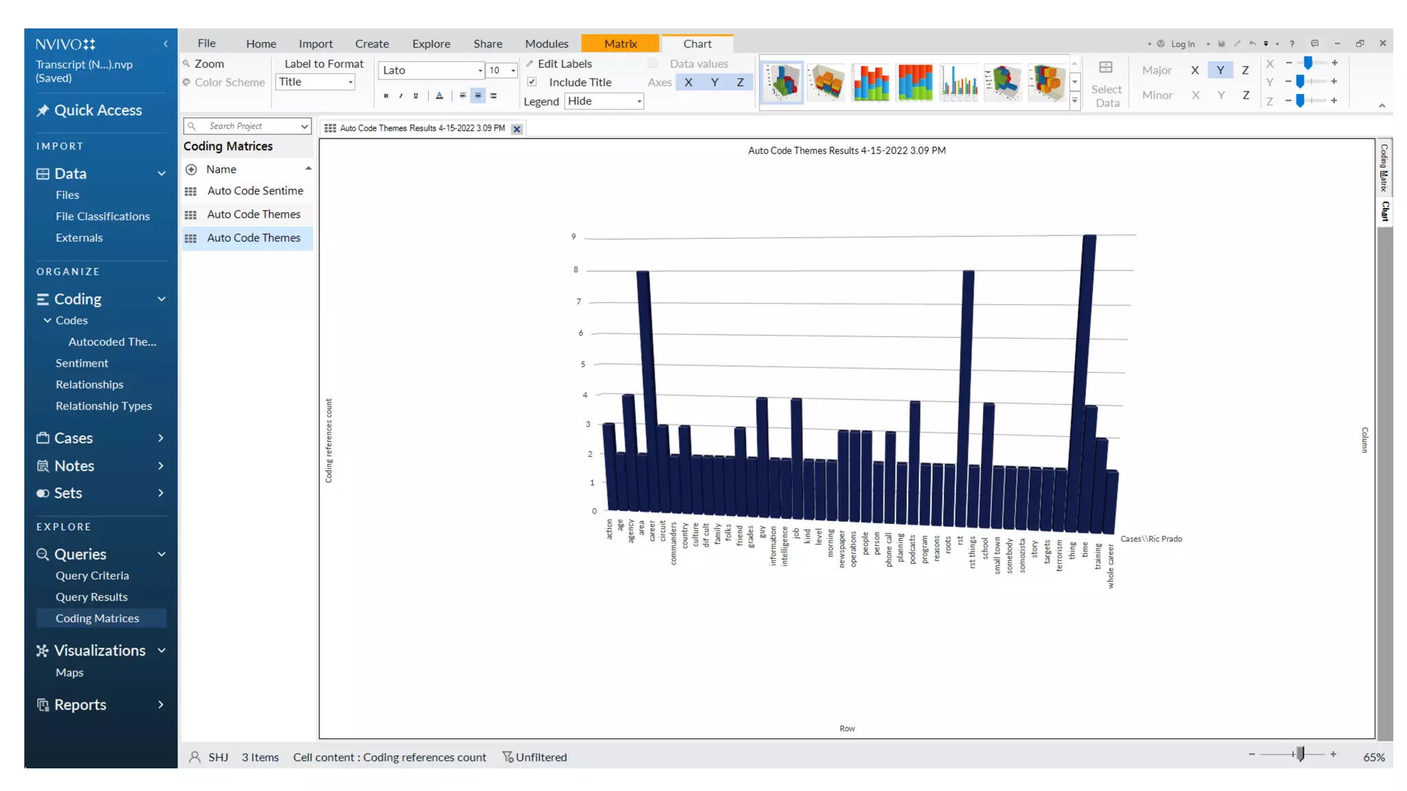Screen dimensions: 1407x791
Task: Click the font color icon
Action: (440, 96)
